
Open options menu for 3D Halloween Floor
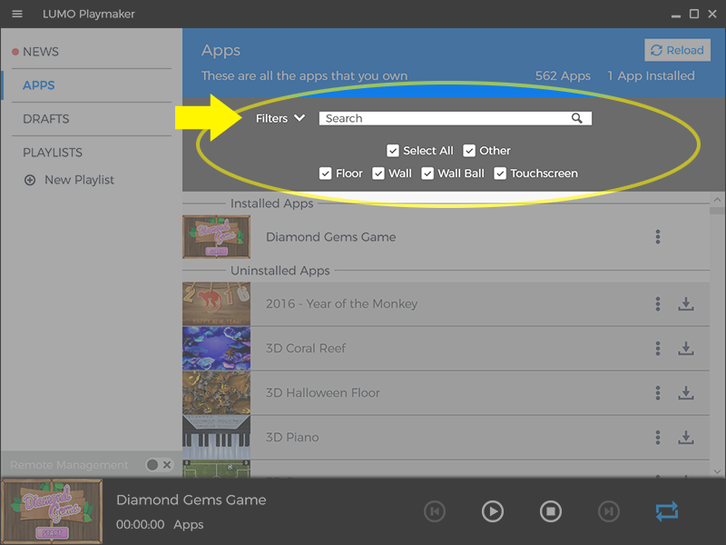pos(657,393)
